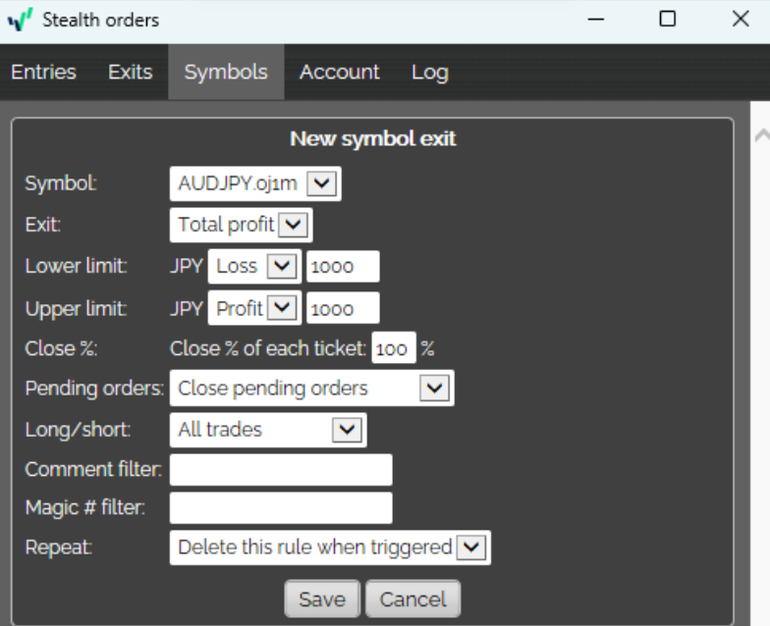Click the 'New symbol exit' heading
770x626 pixels.
click(373, 139)
